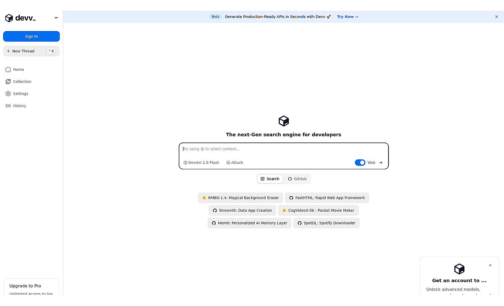Choose Streamlit: Data App Creation suggestion

[242, 210]
